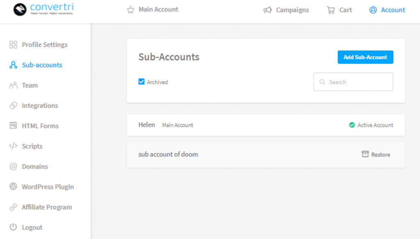Click the WordPress Plugin icon
420x239 pixels.
point(14,187)
